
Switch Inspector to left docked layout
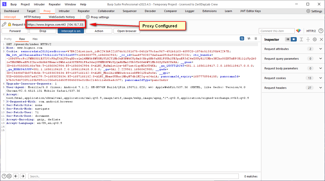pos(288,39)
